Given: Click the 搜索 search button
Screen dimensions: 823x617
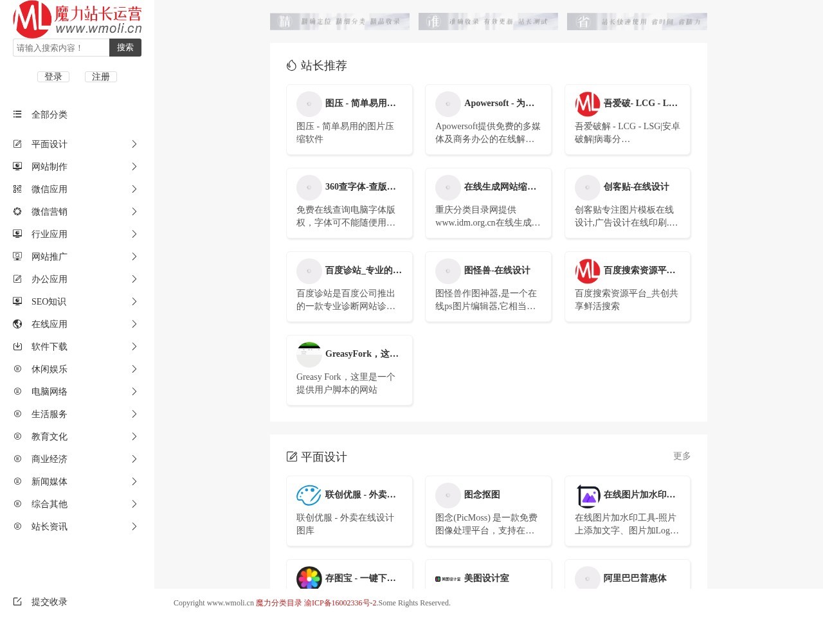Looking at the screenshot, I should [125, 47].
